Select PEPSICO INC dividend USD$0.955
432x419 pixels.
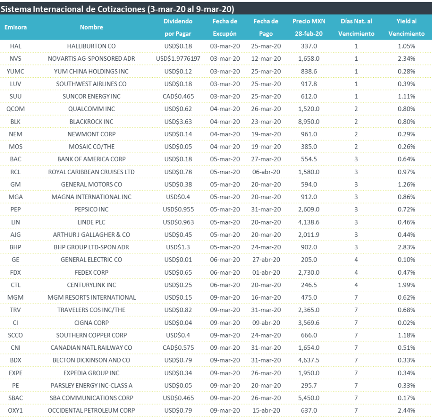pyautogui.click(x=178, y=209)
